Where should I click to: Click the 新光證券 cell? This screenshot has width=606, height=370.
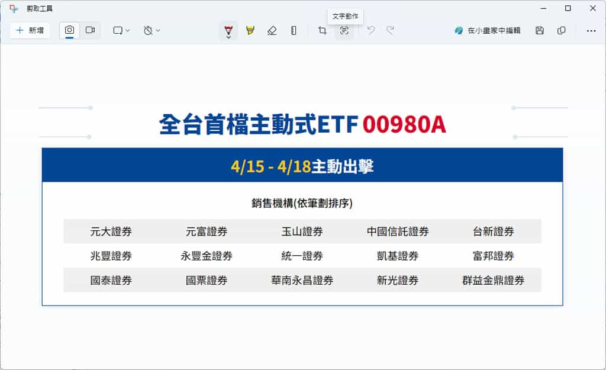398,280
